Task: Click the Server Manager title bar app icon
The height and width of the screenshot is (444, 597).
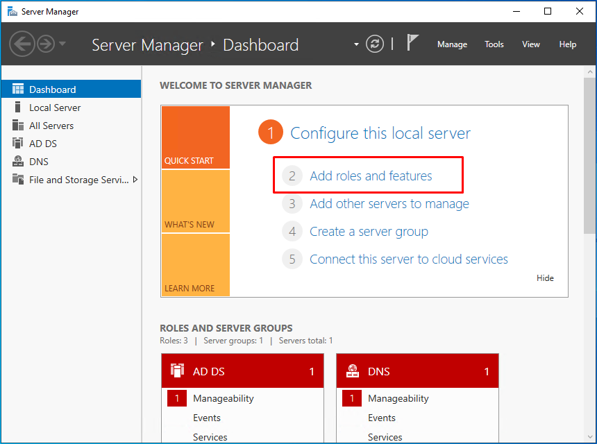Action: (x=12, y=11)
